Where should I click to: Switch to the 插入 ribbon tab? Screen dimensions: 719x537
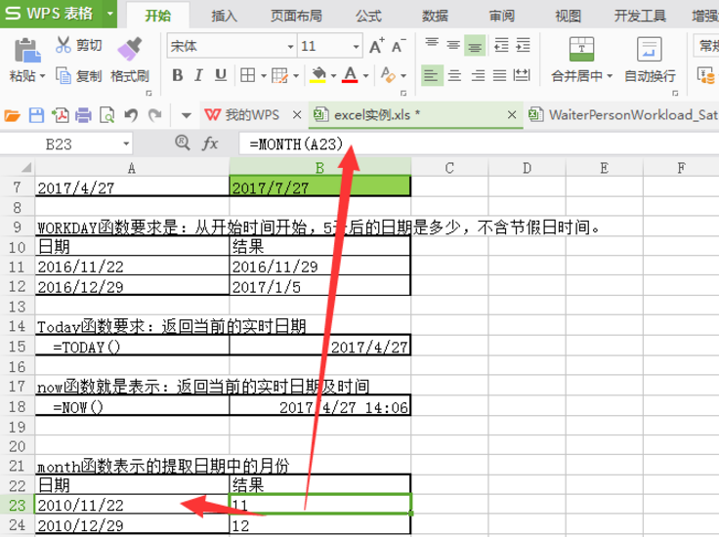pos(225,16)
